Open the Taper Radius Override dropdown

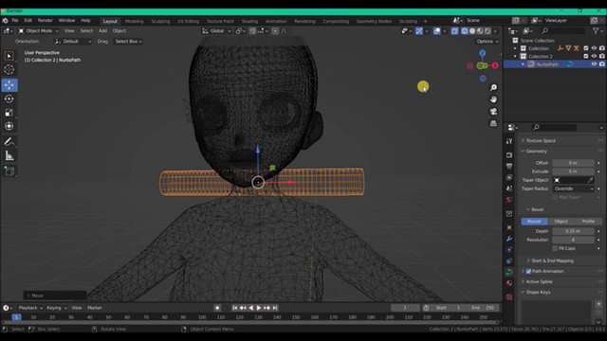pyautogui.click(x=573, y=188)
